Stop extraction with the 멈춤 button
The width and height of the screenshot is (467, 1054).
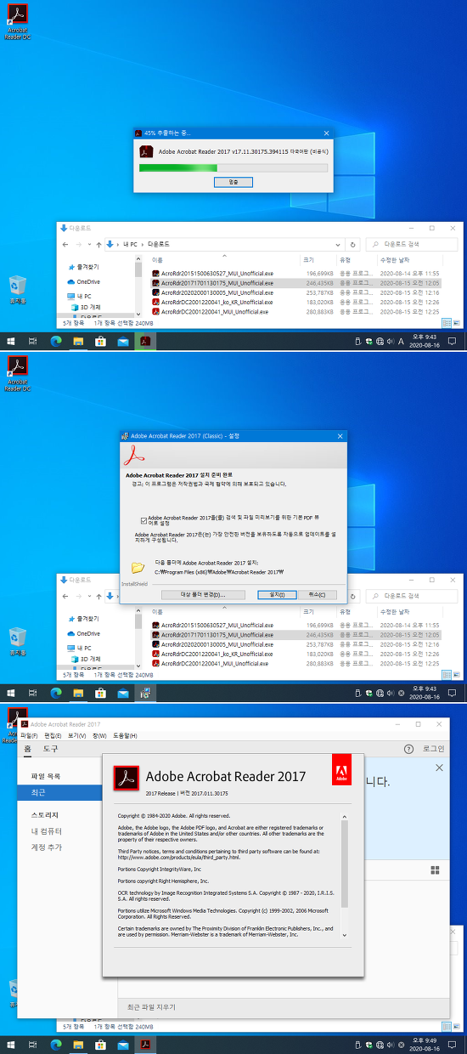233,181
